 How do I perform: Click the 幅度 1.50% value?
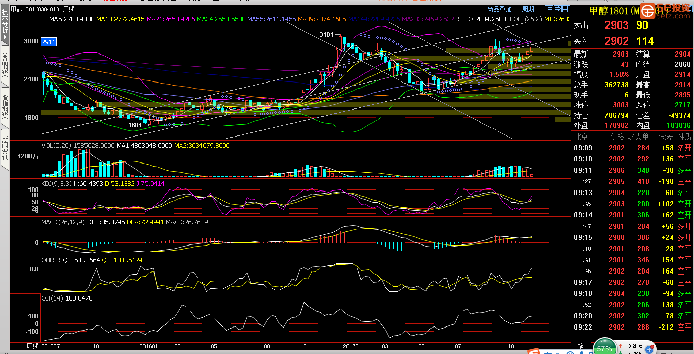pos(619,74)
